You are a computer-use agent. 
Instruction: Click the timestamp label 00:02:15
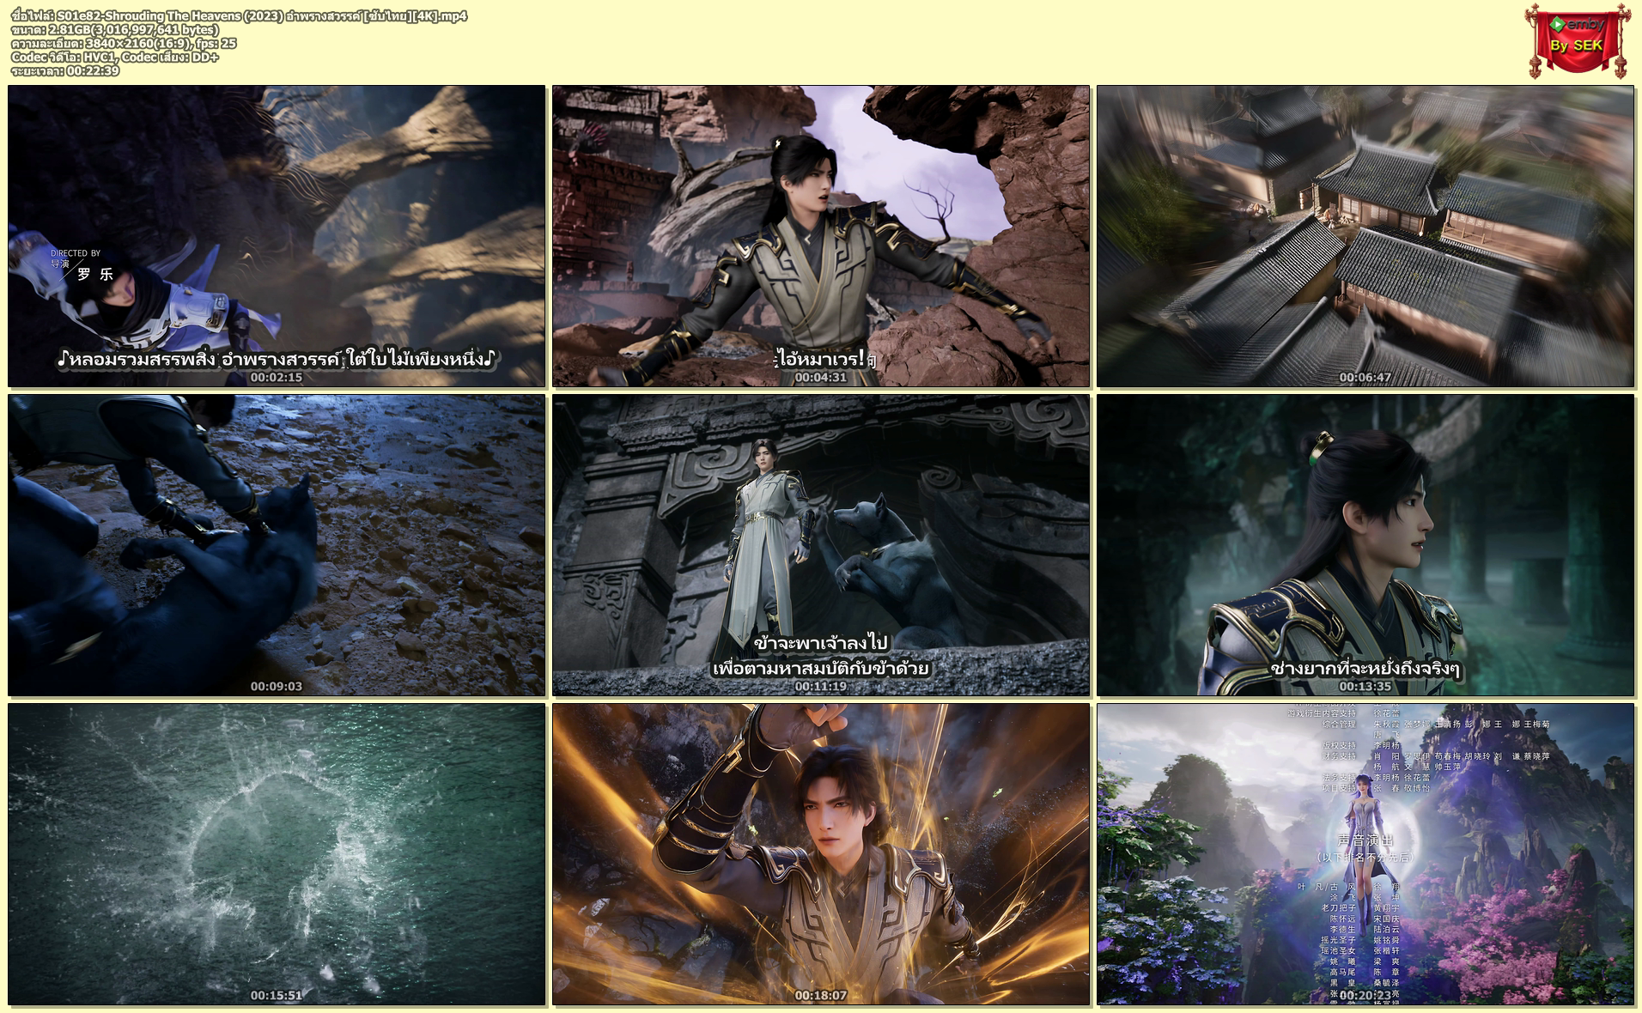277,377
